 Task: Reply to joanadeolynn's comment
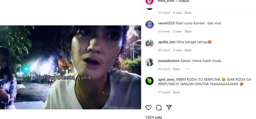pyautogui.click(x=176, y=69)
